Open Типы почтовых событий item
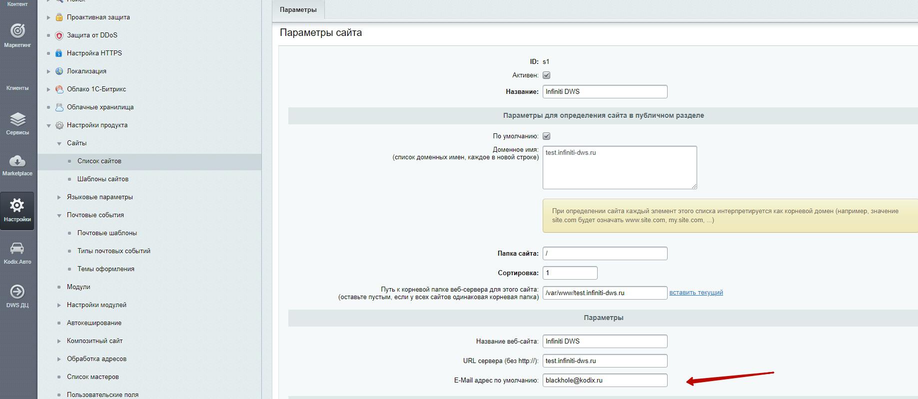This screenshot has height=399, width=918. coord(114,251)
